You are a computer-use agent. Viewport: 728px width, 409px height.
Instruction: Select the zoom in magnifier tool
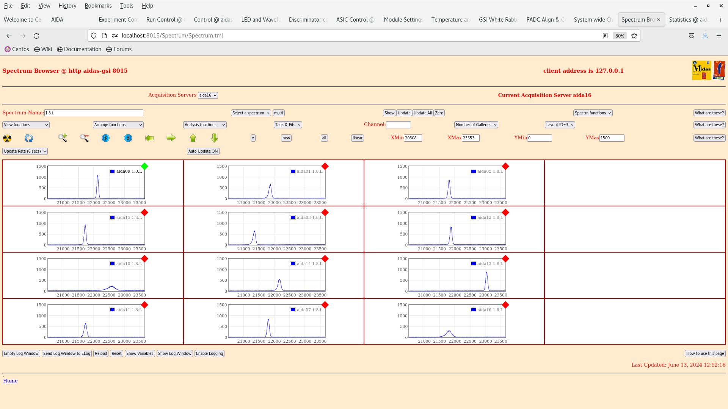pos(62,137)
